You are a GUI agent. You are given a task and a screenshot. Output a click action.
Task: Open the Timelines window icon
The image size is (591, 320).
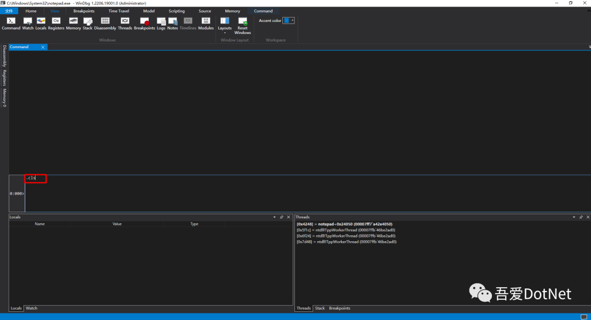point(188,24)
